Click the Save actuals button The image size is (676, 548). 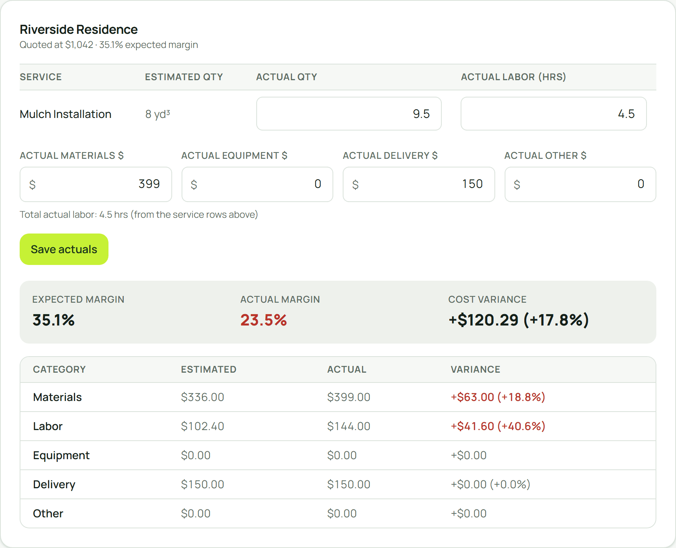pyautogui.click(x=64, y=249)
